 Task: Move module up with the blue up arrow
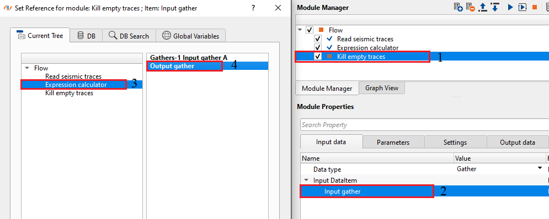(483, 7)
